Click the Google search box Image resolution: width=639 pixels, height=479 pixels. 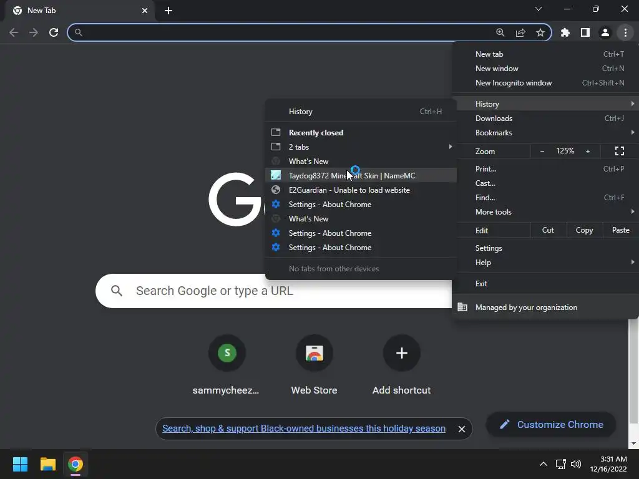tap(274, 291)
